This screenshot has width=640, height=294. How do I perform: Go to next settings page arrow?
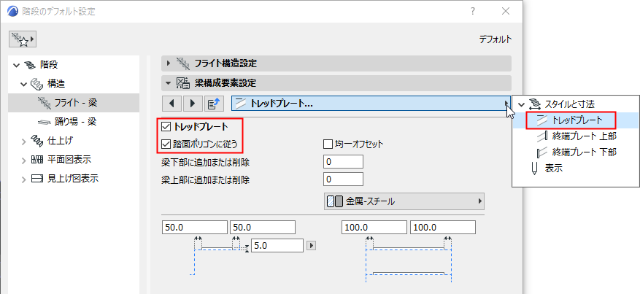tap(193, 104)
